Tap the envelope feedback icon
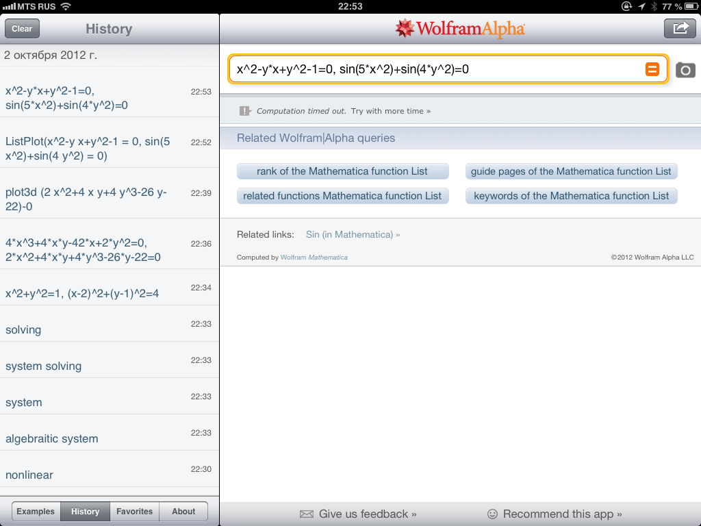This screenshot has width=701, height=526. pos(306,514)
